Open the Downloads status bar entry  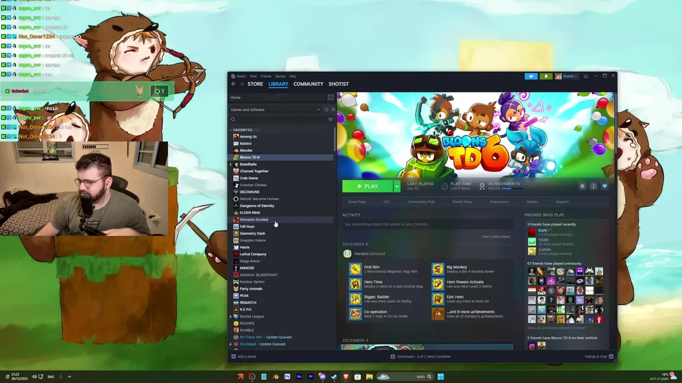coord(421,356)
